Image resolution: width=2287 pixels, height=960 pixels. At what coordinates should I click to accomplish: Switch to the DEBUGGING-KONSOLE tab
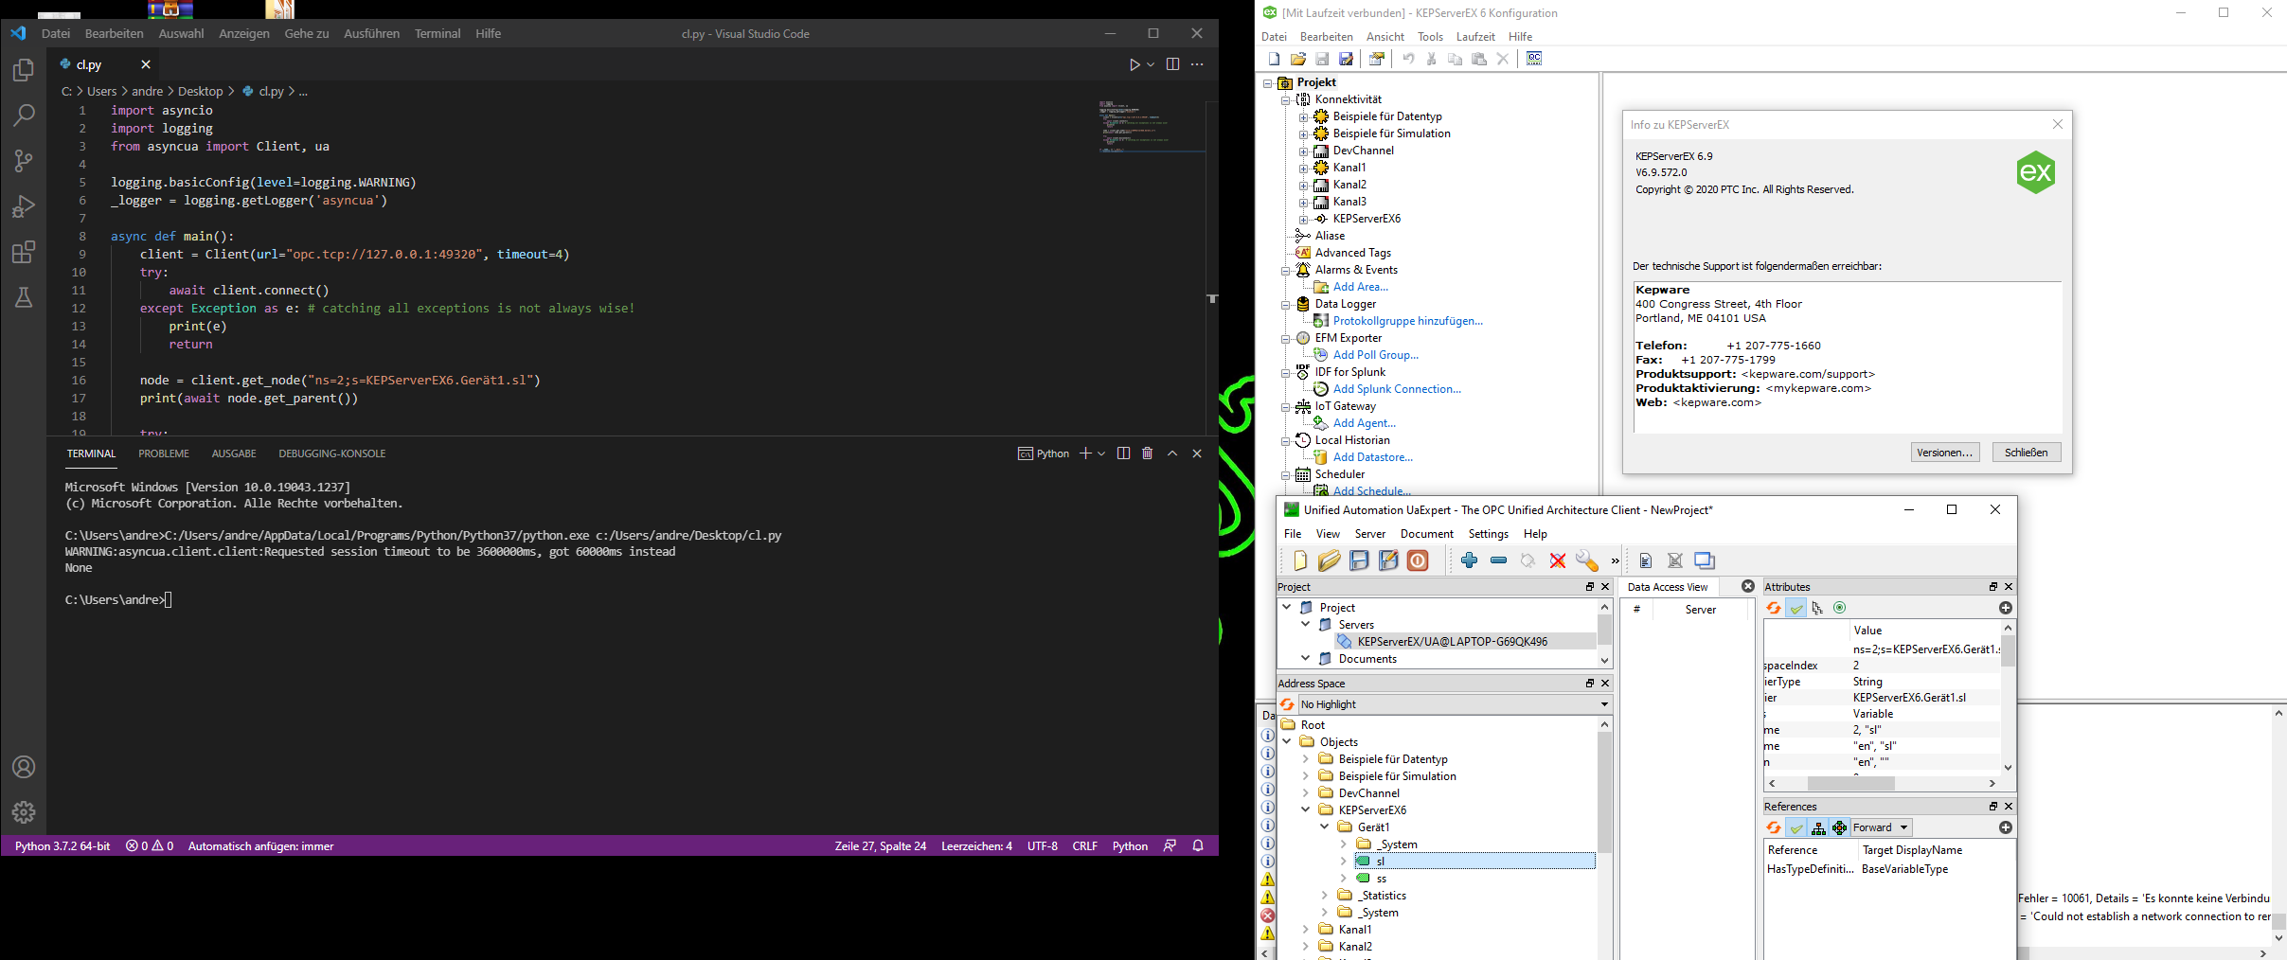(x=332, y=453)
